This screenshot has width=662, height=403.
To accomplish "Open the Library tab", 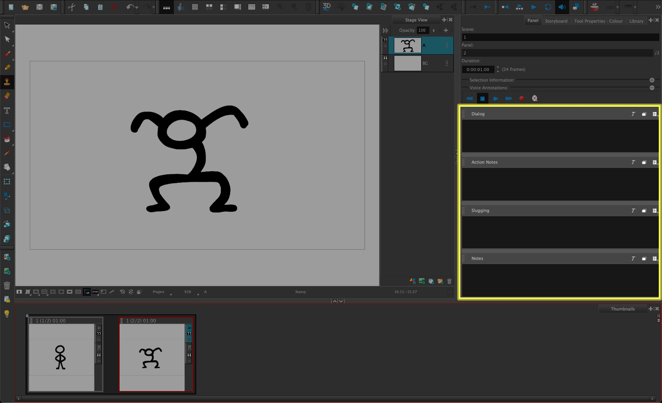I will pyautogui.click(x=636, y=21).
